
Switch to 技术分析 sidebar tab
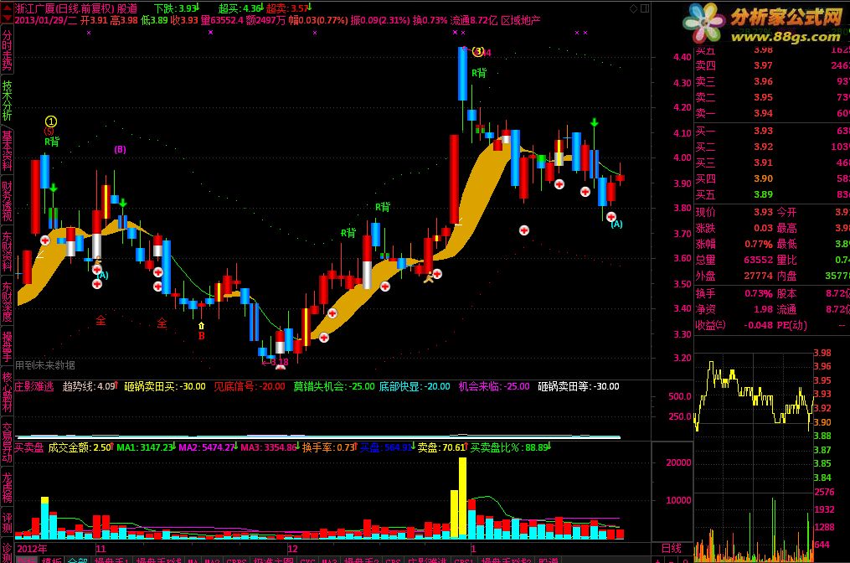7,101
